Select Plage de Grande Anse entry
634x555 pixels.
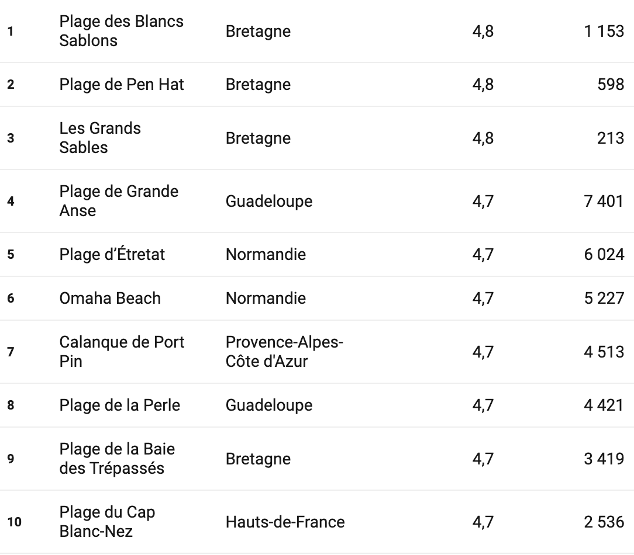point(119,201)
